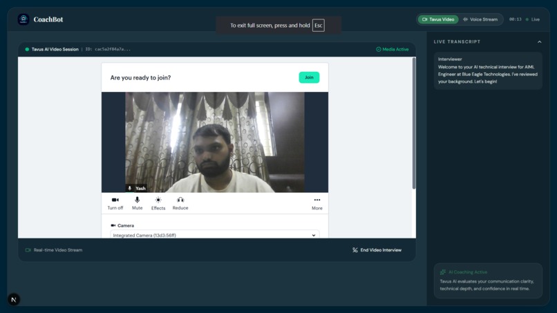
Task: Mute the microphone
Action: coord(137,204)
